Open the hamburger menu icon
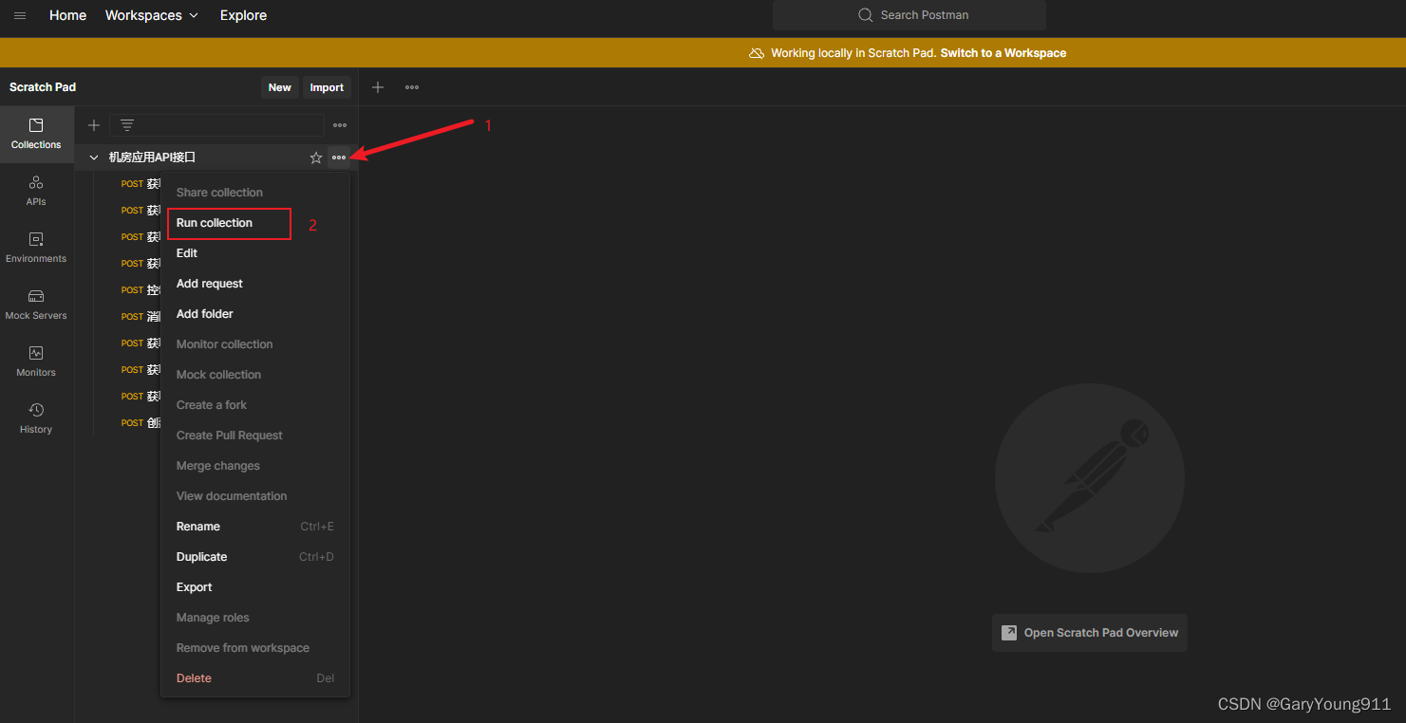This screenshot has width=1406, height=723. click(x=20, y=15)
